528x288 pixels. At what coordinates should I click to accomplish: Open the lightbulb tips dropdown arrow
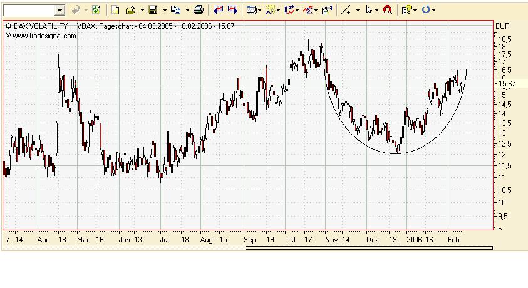[415, 11]
